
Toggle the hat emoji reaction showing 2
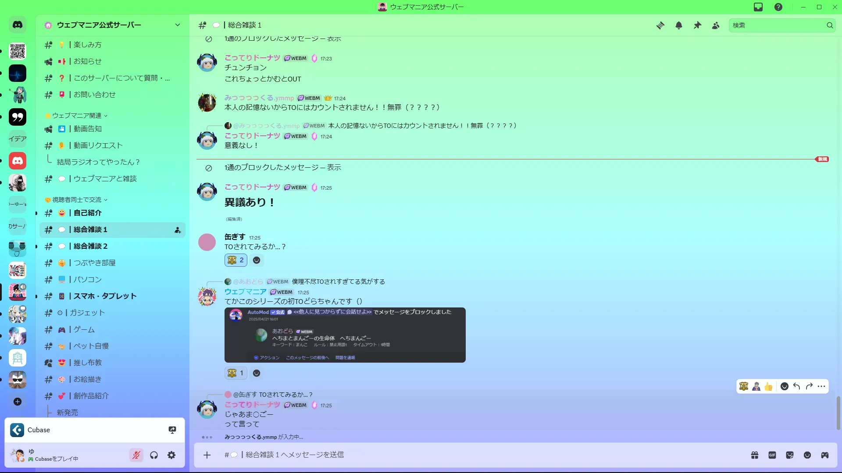coord(236,260)
